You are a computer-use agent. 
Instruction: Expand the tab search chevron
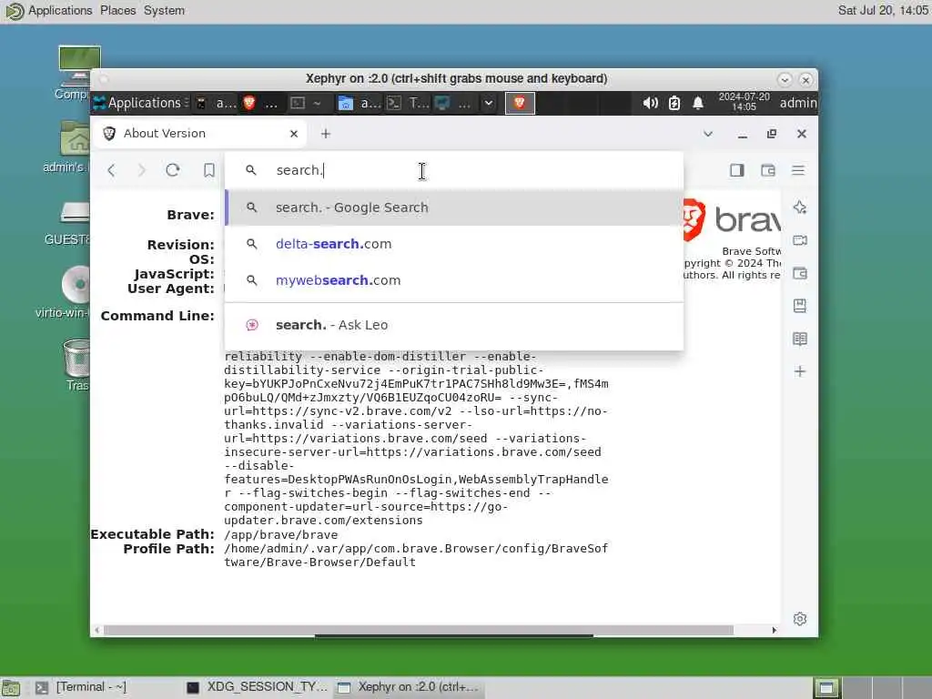pos(708,134)
